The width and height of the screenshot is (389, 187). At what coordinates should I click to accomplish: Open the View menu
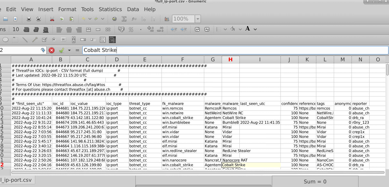pos(27,9)
